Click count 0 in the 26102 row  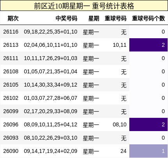tap(163, 98)
